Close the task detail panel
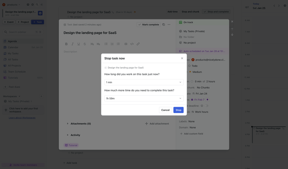288x169 pixels. [x=232, y=22]
